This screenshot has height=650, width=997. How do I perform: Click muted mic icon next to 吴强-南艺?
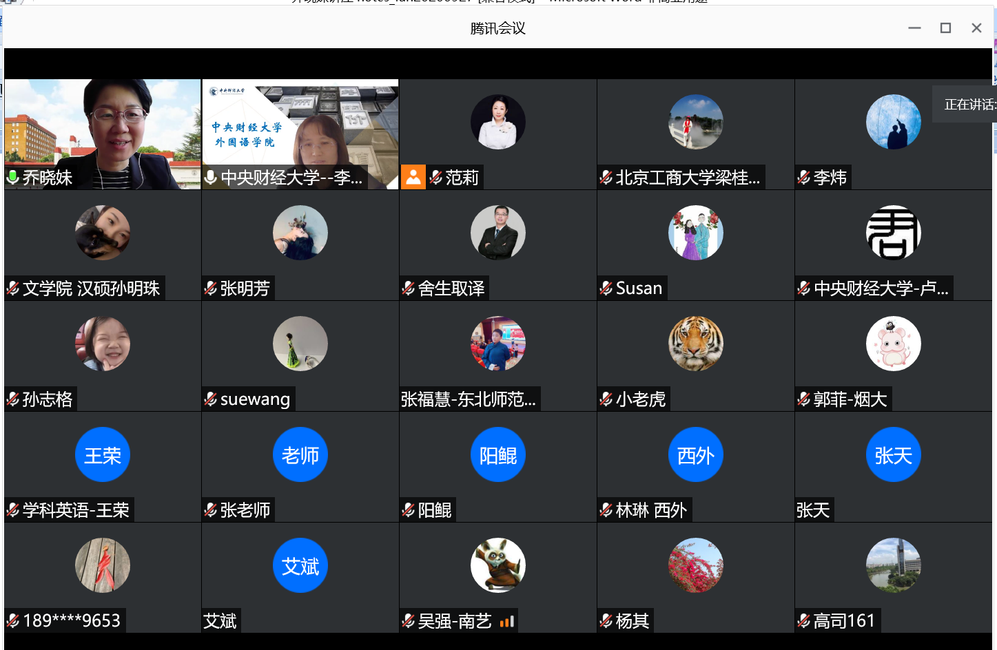click(408, 621)
